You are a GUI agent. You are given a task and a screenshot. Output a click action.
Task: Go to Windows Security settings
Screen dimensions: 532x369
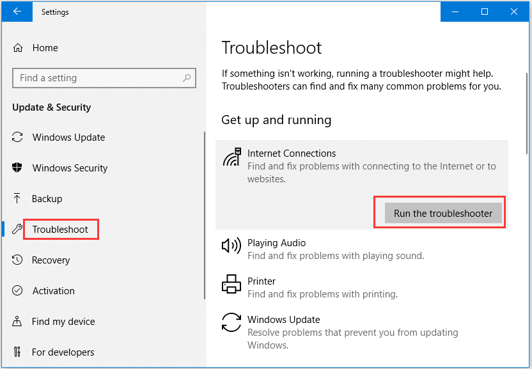70,168
